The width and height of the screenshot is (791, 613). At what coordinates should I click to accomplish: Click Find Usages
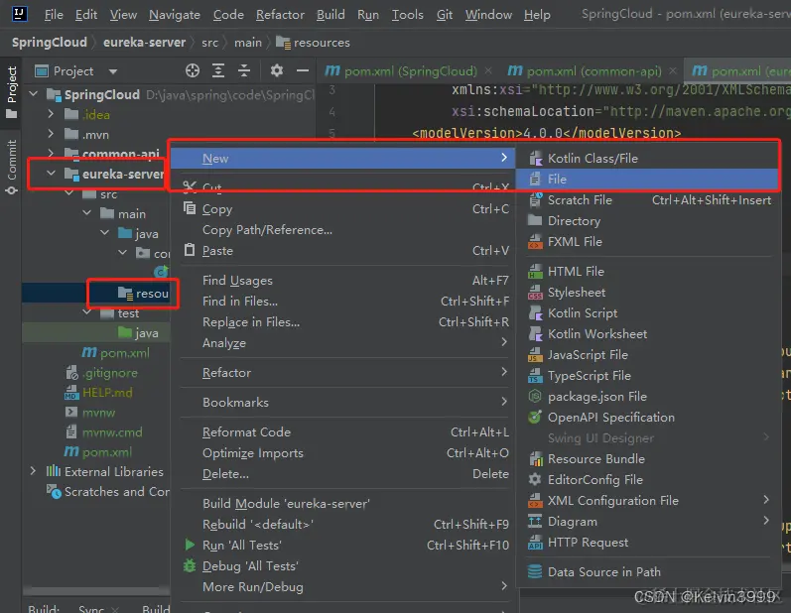pos(342,281)
